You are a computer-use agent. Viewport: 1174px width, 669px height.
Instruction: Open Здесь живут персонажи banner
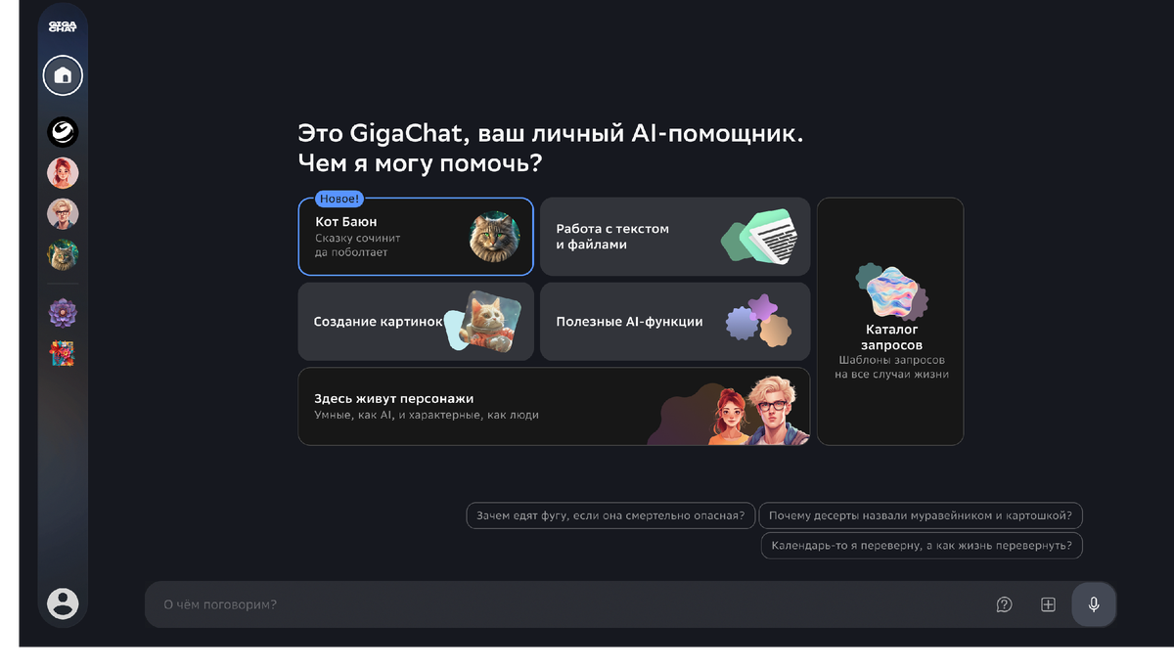[554, 407]
